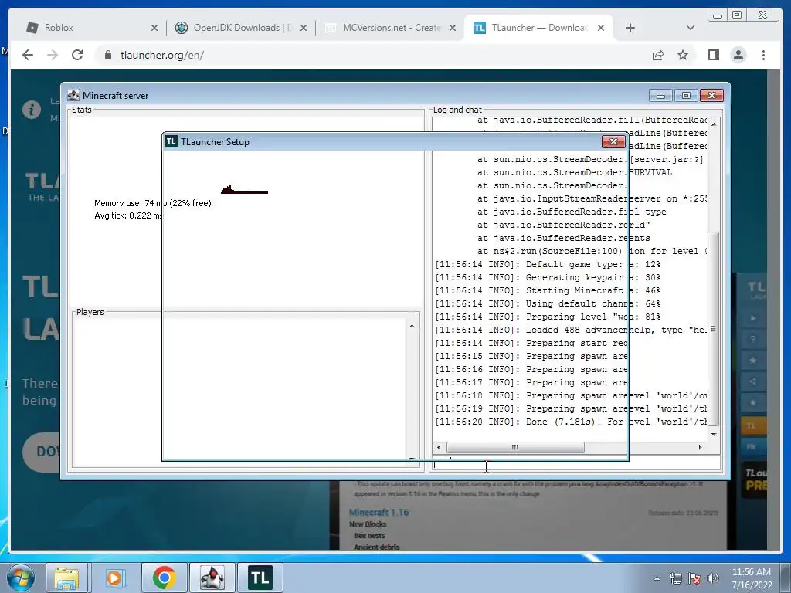791x593 pixels.
Task: Click the log horizontal scrollbar thumb
Action: pos(515,447)
